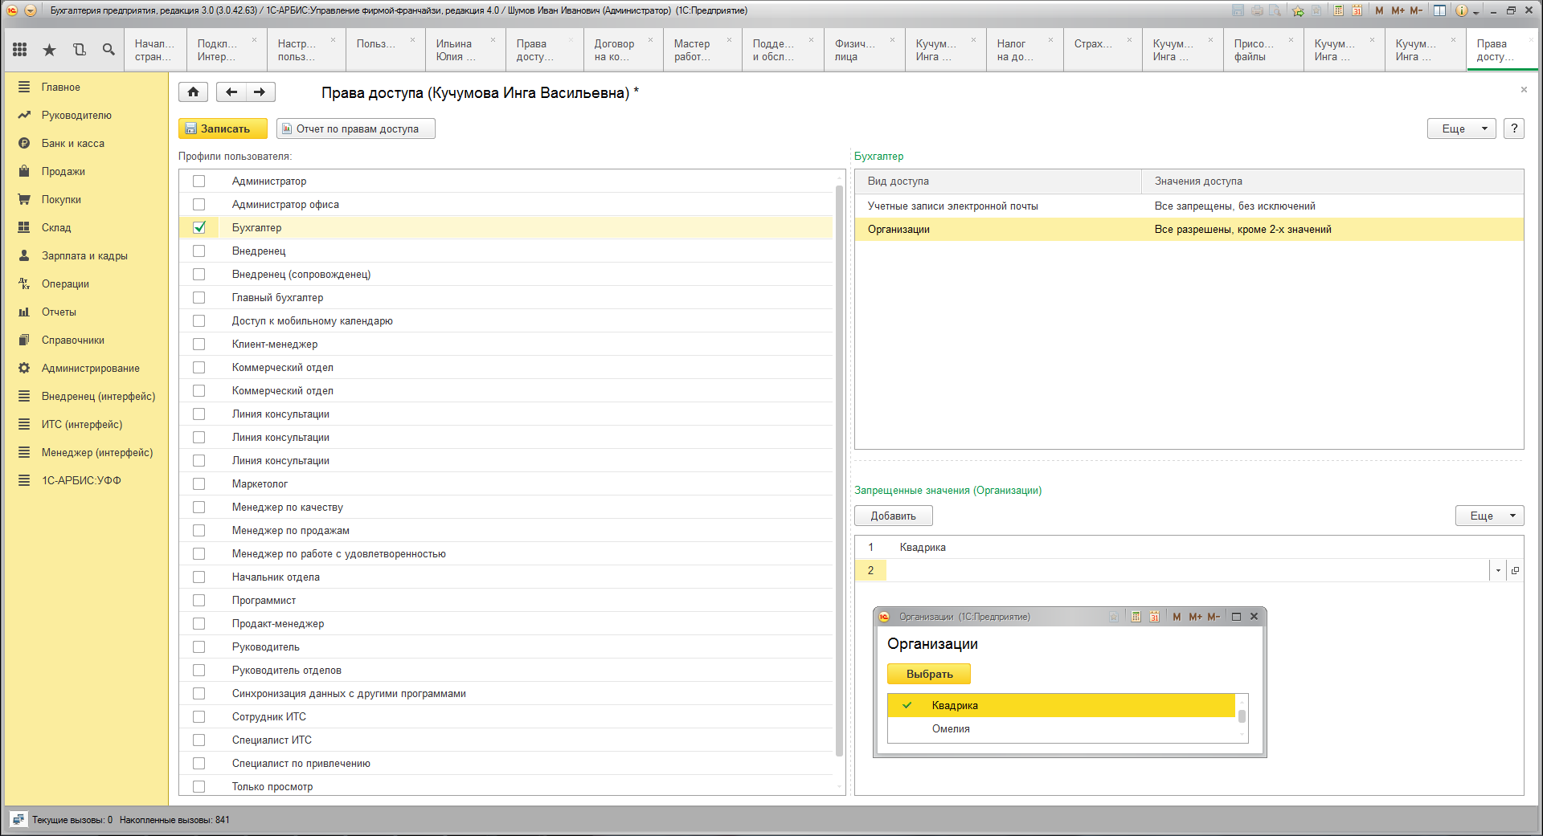Check the Только просмотр checkbox
The width and height of the screenshot is (1543, 836).
pyautogui.click(x=199, y=786)
